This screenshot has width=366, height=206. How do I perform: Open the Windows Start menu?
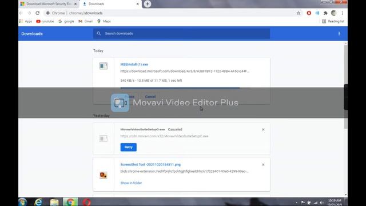tap(23, 202)
